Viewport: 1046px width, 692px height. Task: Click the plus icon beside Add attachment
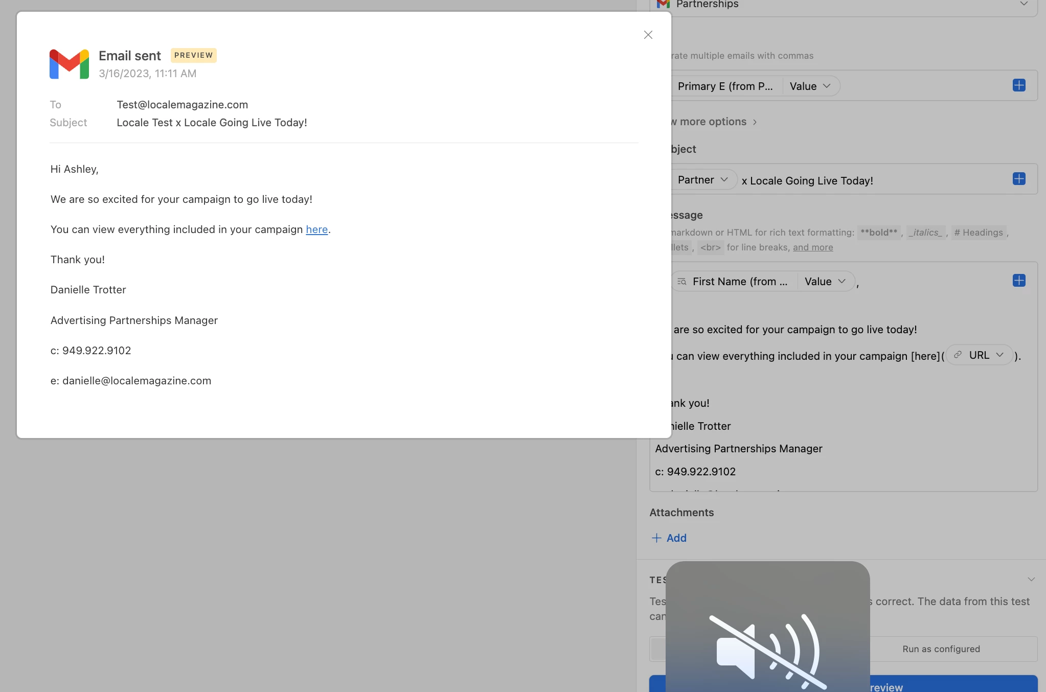[x=656, y=538]
